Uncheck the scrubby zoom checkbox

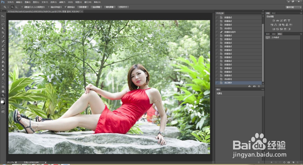pos(65,7)
